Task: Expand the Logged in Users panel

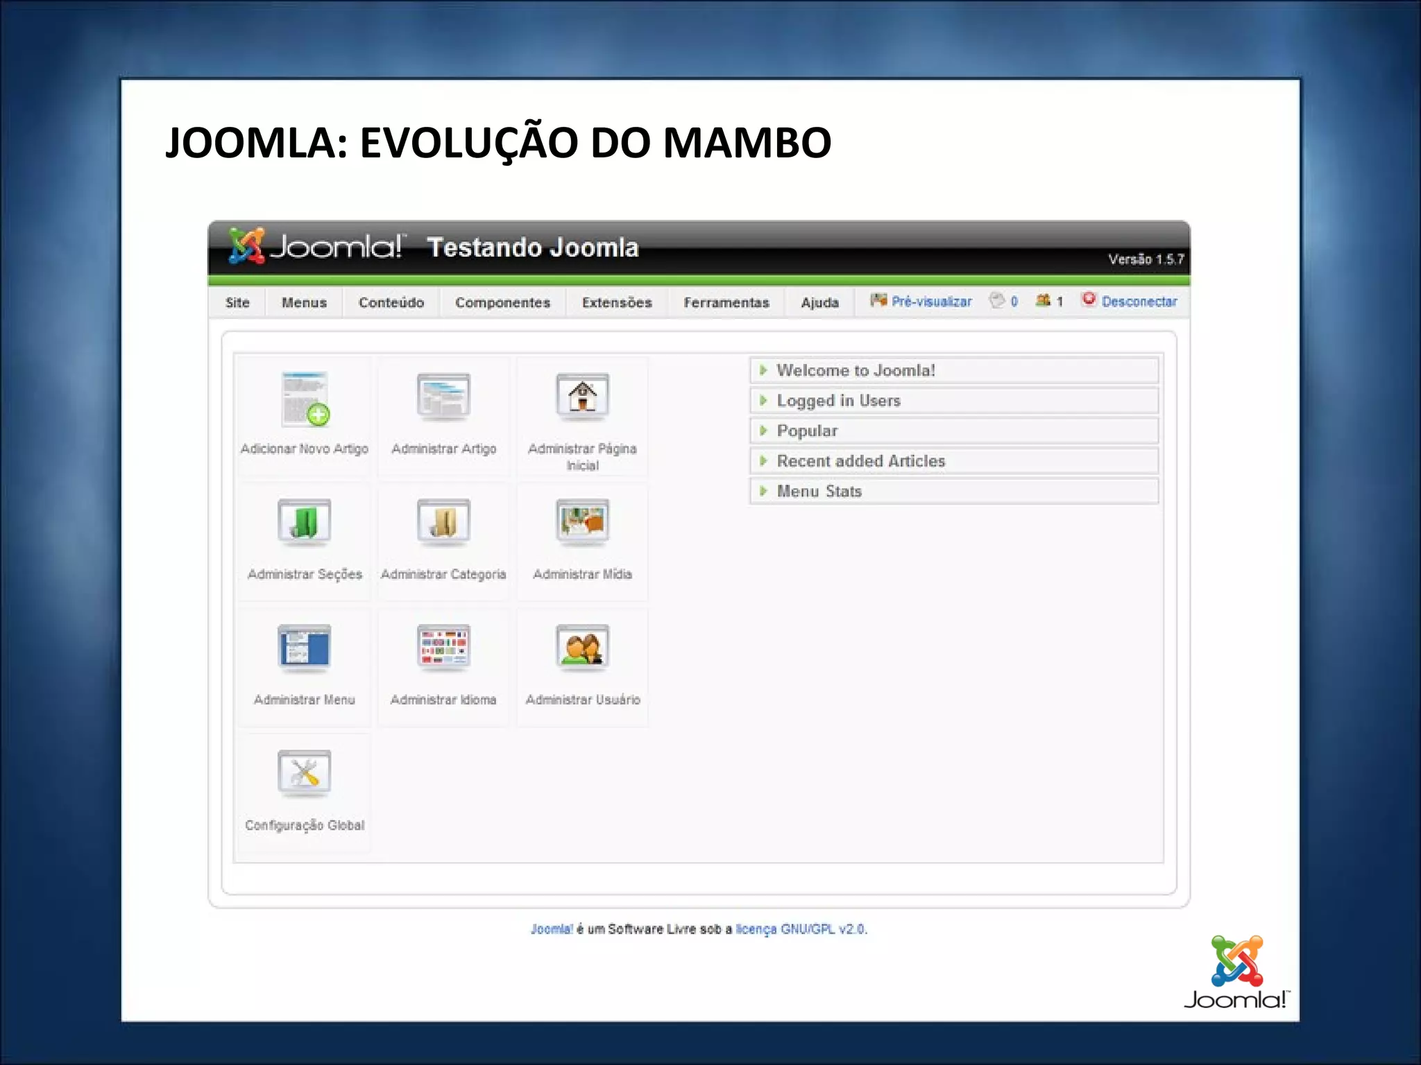Action: click(954, 401)
